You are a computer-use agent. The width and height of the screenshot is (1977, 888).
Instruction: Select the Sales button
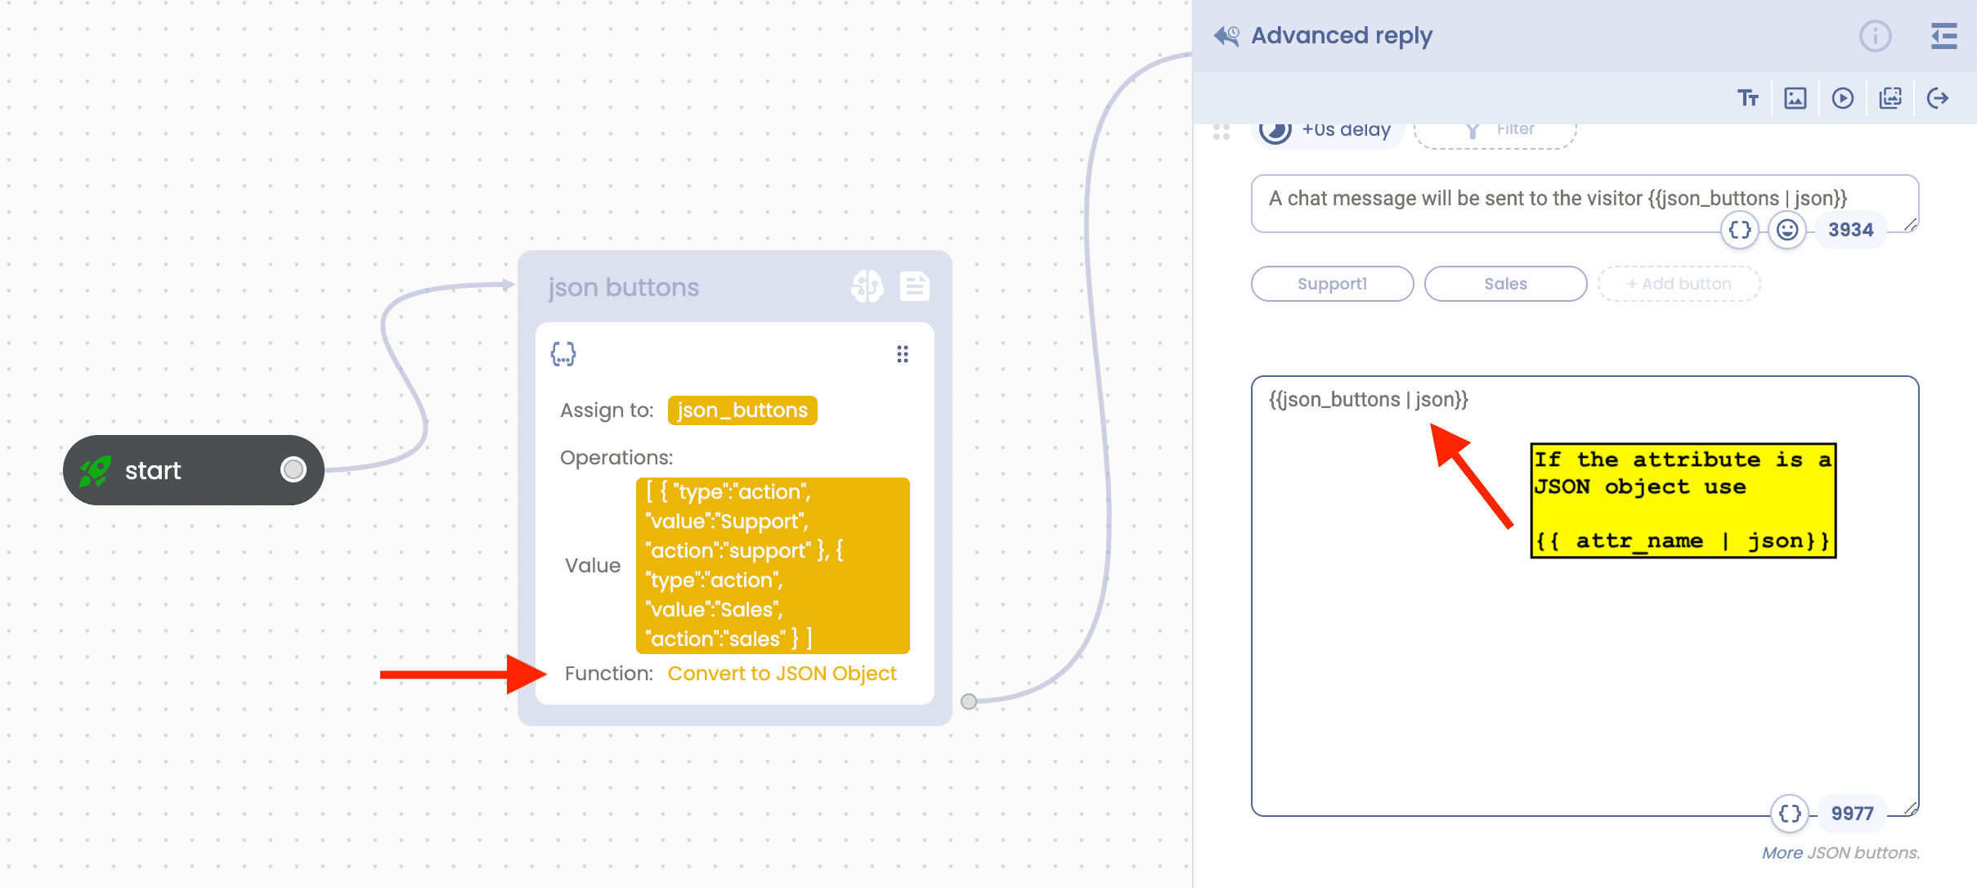coord(1506,284)
